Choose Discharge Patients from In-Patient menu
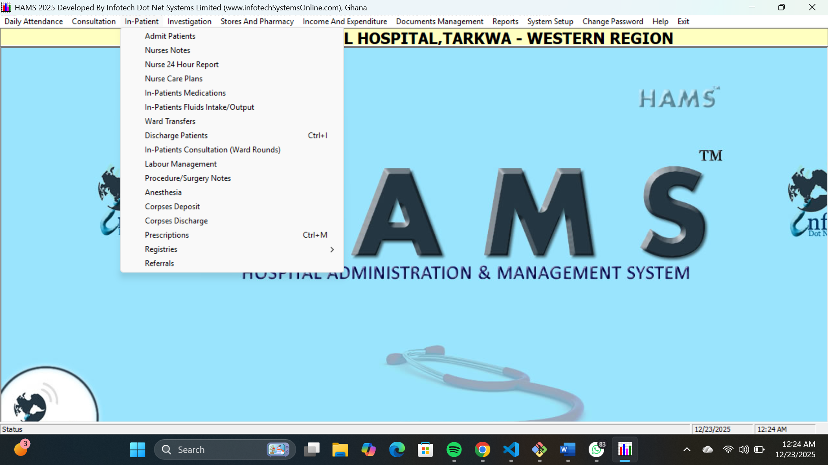Viewport: 828px width, 465px height. pyautogui.click(x=176, y=136)
